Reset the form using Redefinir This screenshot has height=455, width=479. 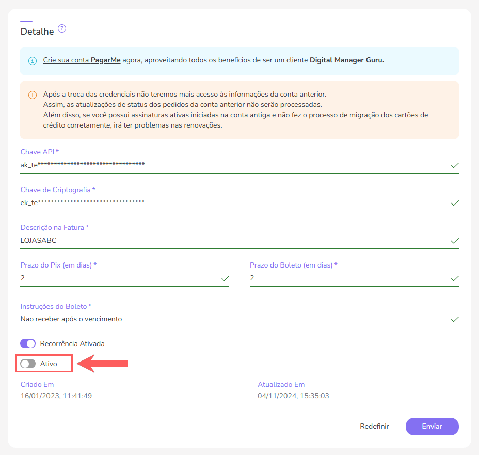click(374, 426)
